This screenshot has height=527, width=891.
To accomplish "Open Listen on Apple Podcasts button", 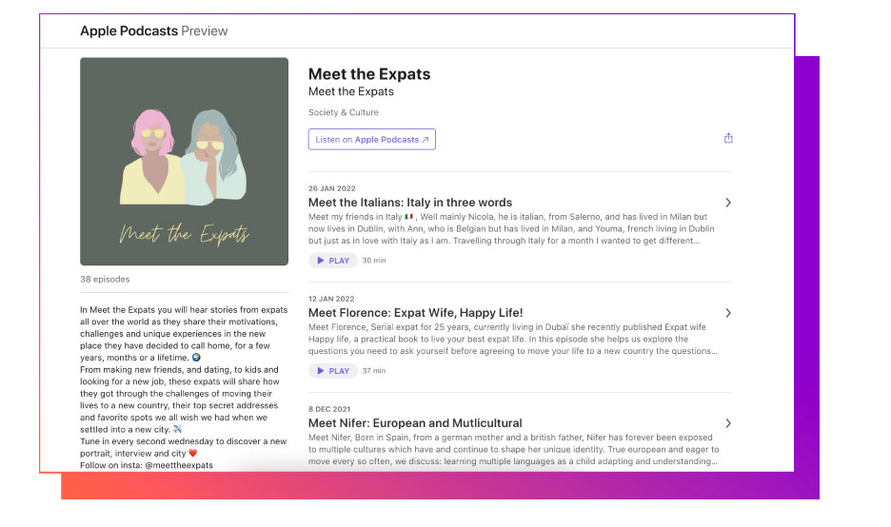I will (371, 139).
